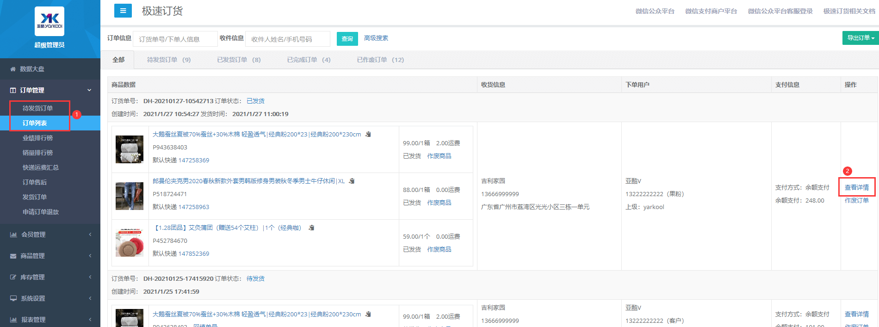The width and height of the screenshot is (879, 327).
Task: Open 数据大盘 via its home icon
Action: [x=13, y=69]
